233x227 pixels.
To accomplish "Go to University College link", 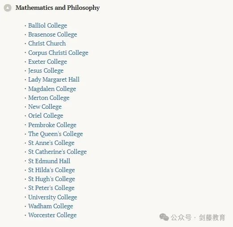I will pyautogui.click(x=53, y=197).
